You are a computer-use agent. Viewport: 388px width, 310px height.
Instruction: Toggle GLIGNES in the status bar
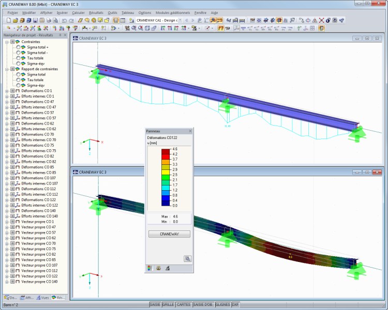point(222,304)
